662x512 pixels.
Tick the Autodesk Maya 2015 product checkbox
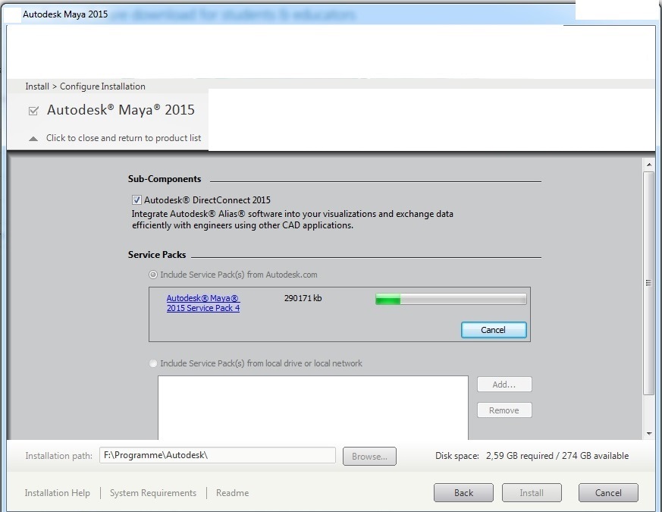33,111
